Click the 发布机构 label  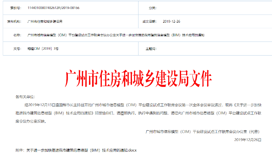(14, 22)
